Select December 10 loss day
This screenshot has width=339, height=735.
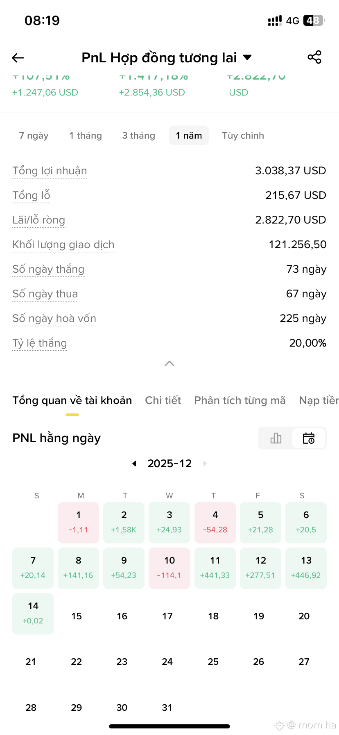pos(169,568)
